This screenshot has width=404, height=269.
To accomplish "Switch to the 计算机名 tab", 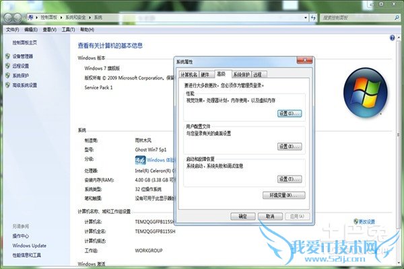I will click(189, 75).
